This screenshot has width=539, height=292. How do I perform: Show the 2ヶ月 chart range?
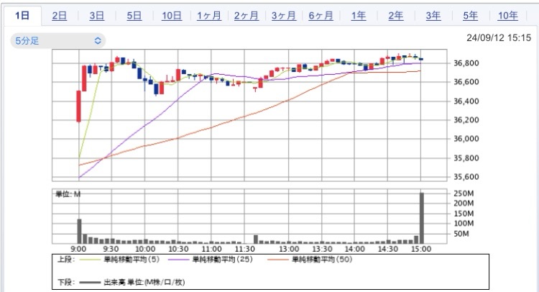tap(247, 16)
